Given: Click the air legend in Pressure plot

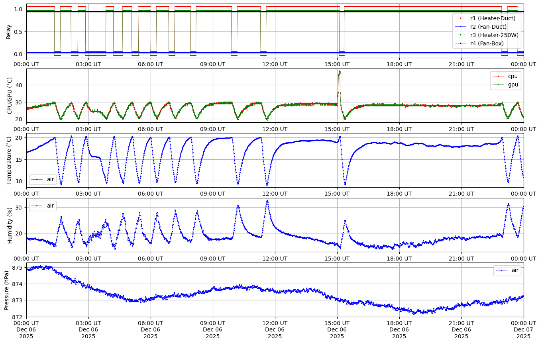Looking at the screenshot, I should click(x=515, y=270).
